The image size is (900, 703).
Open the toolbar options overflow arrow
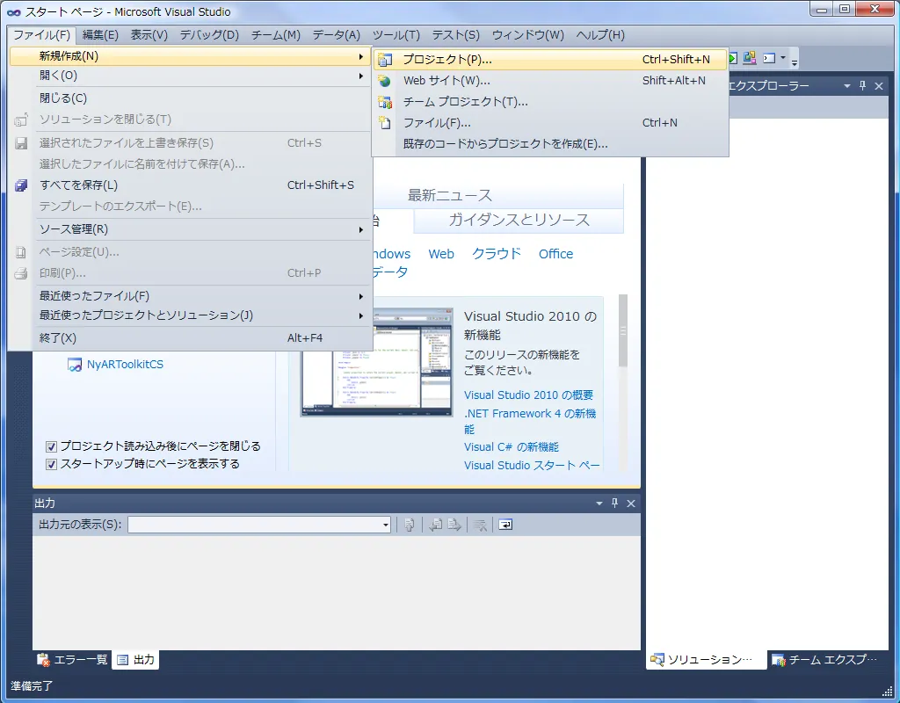point(795,62)
